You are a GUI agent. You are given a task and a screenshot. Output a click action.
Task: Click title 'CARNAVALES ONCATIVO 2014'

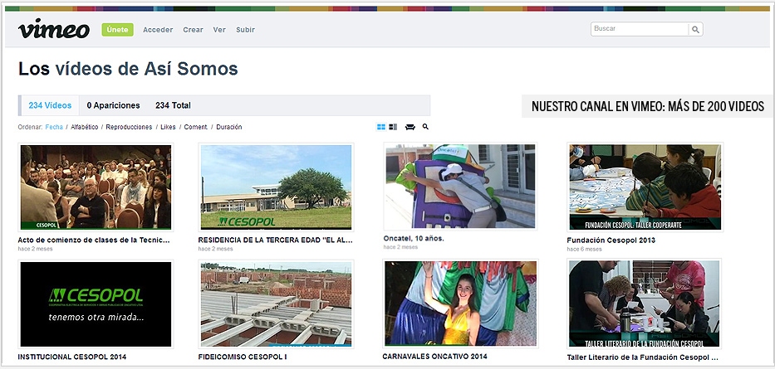(434, 356)
